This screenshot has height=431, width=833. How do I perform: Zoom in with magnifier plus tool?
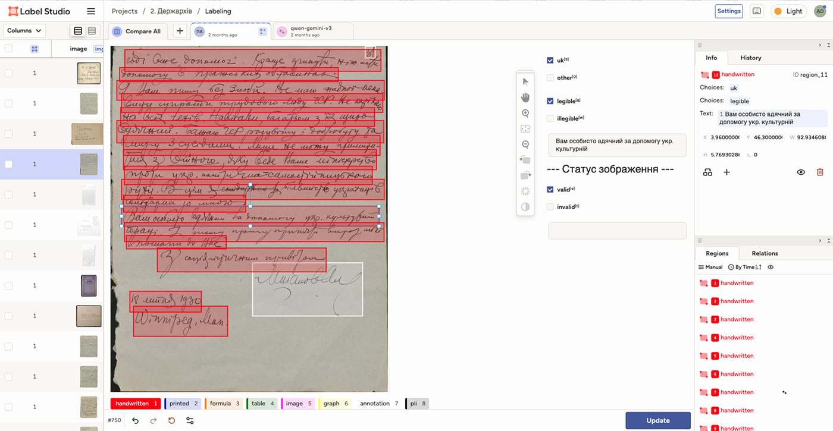[525, 113]
